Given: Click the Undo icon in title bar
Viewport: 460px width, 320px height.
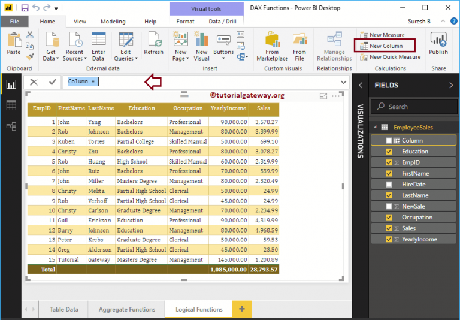Looking at the screenshot, I should [36, 8].
